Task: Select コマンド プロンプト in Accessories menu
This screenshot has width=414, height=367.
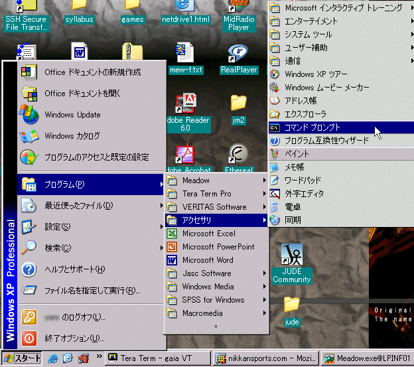Action: coord(312,127)
